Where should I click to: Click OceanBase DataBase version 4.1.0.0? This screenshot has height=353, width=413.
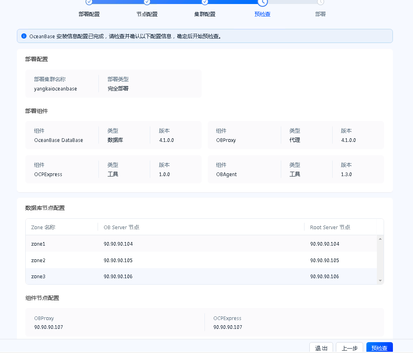166,140
